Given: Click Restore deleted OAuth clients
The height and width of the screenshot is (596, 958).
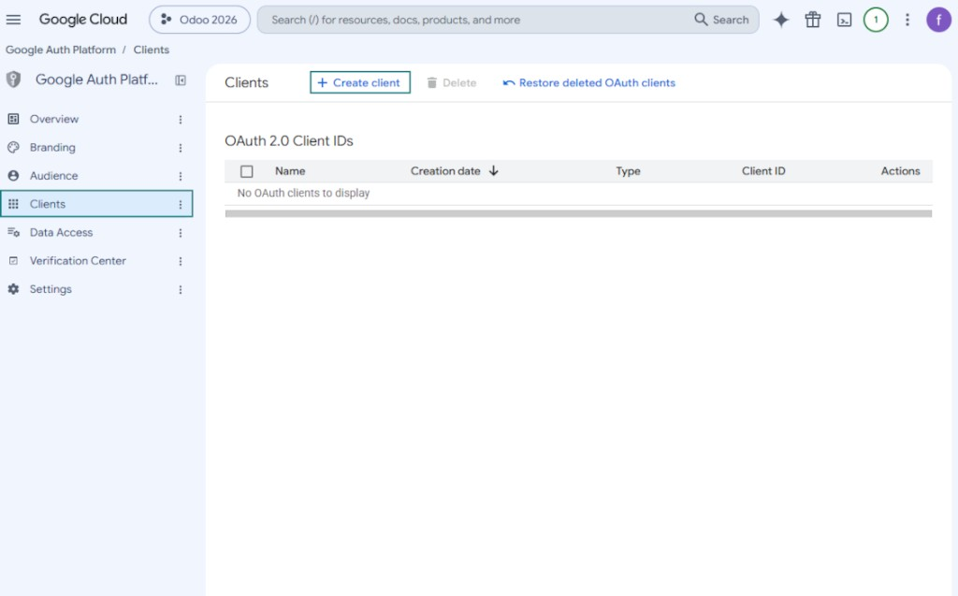Looking at the screenshot, I should coord(589,82).
